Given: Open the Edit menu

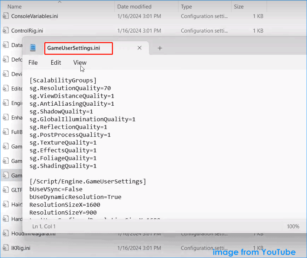Looking at the screenshot, I should 55,62.
